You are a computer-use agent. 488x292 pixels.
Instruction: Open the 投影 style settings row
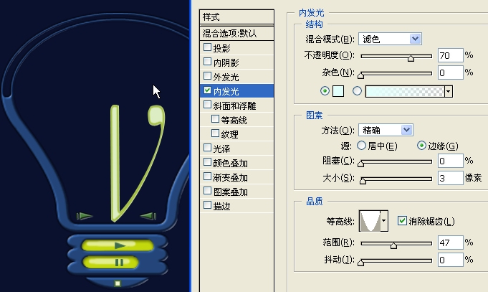click(x=236, y=48)
